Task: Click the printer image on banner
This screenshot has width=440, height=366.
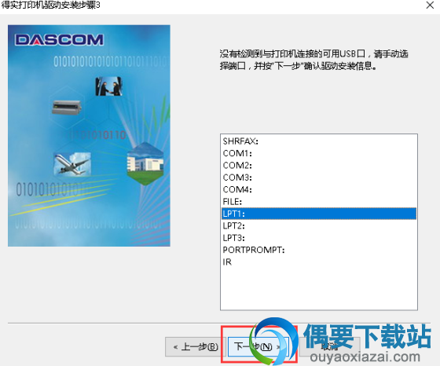Action: [x=67, y=107]
